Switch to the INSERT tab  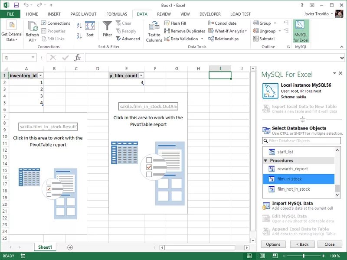[54, 14]
